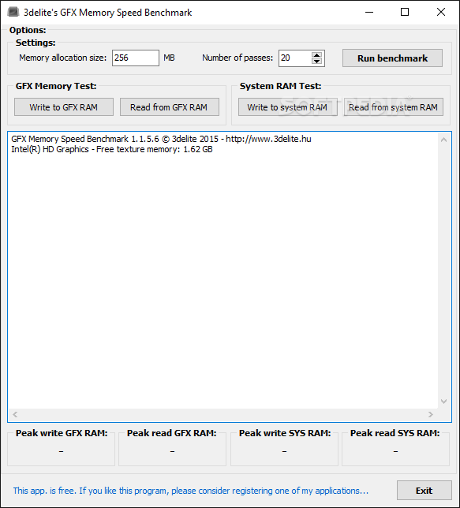Click the Peak write SYS RAM value
This screenshot has height=508, width=460.
point(284,451)
